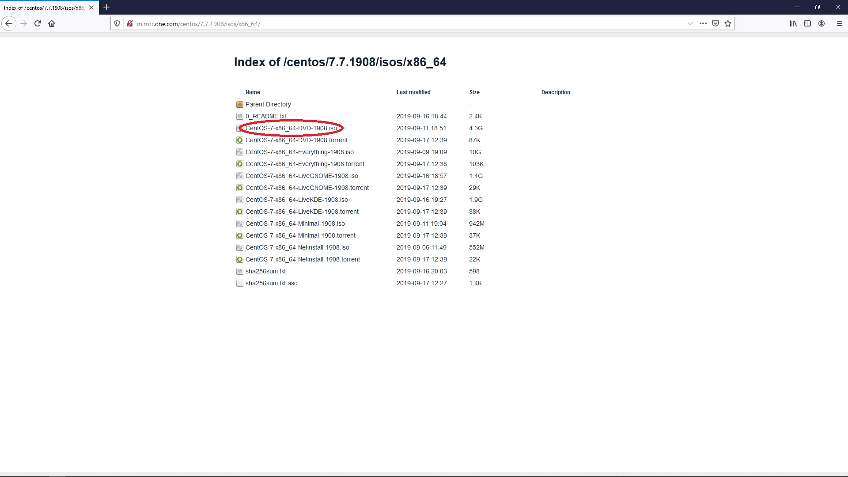Download the Minimal-1908.iso image
The width and height of the screenshot is (848, 477).
pos(295,223)
